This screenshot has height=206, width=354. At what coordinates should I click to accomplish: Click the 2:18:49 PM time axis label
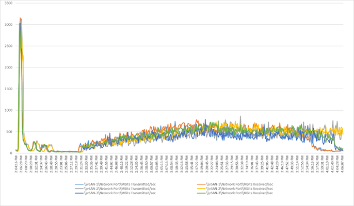(51, 164)
